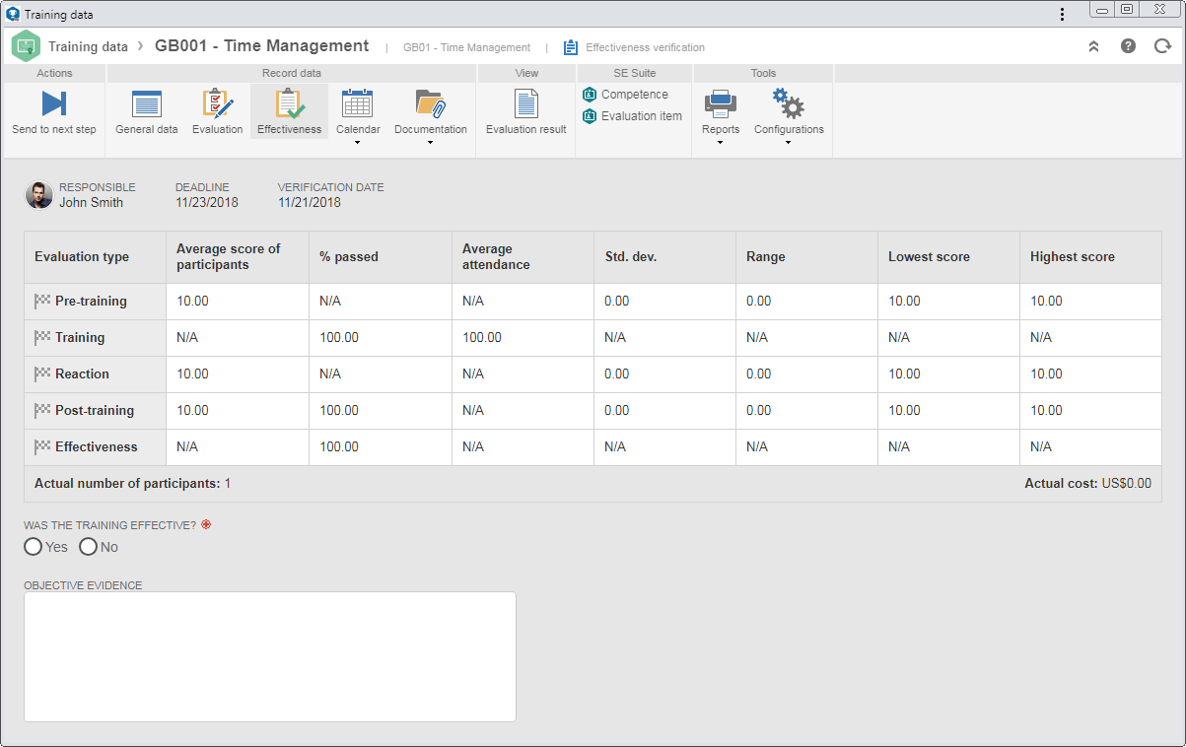Expand the Reports dropdown arrow
The image size is (1186, 747).
(x=720, y=143)
